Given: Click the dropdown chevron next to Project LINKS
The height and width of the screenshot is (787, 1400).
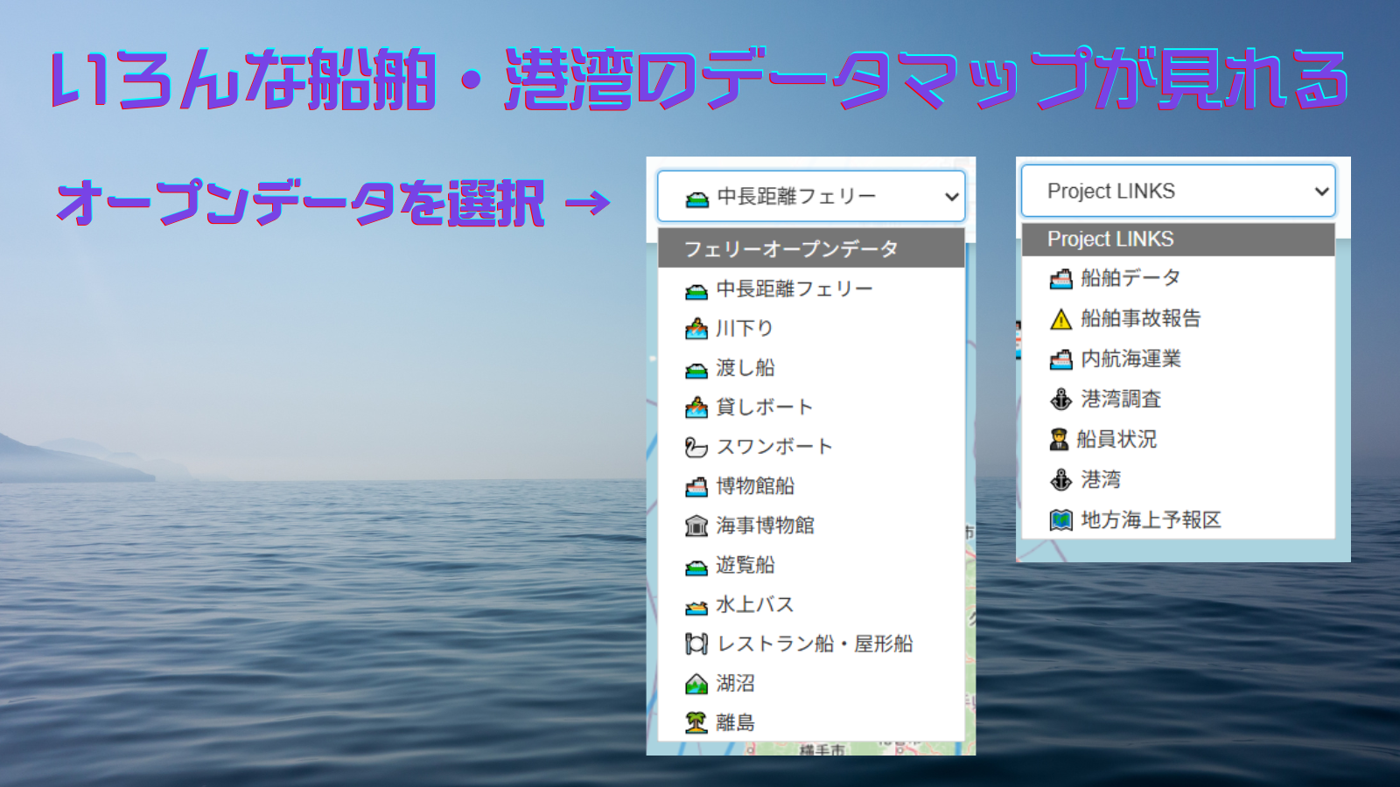Looking at the screenshot, I should [1321, 191].
